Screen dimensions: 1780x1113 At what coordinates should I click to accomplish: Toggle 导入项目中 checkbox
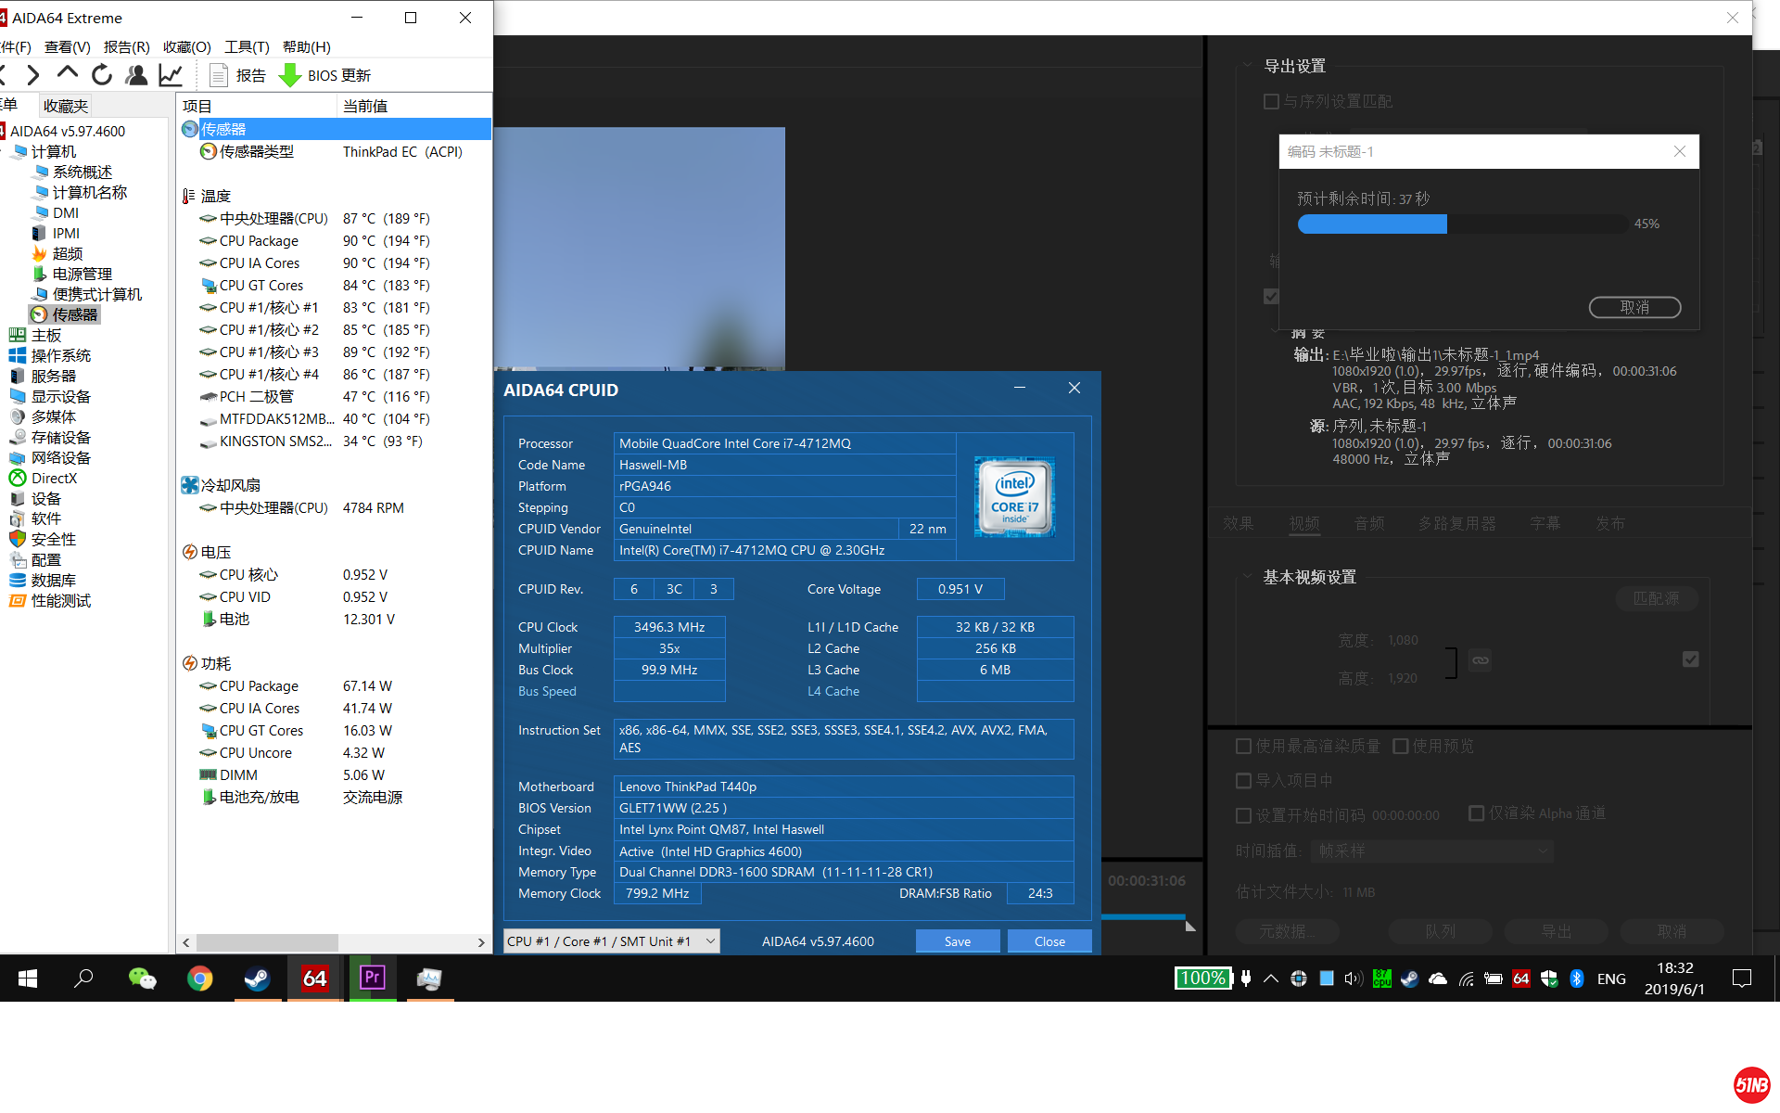point(1244,781)
